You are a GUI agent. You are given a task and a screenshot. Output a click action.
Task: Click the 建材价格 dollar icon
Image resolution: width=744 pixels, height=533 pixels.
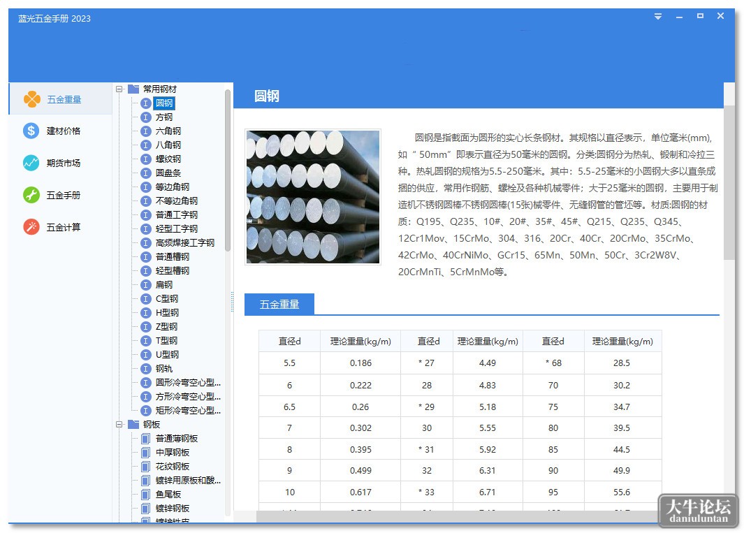pyautogui.click(x=31, y=131)
